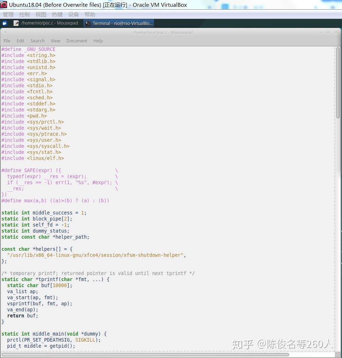Click 'return buf;' line
This screenshot has width=342, height=358.
point(22,316)
